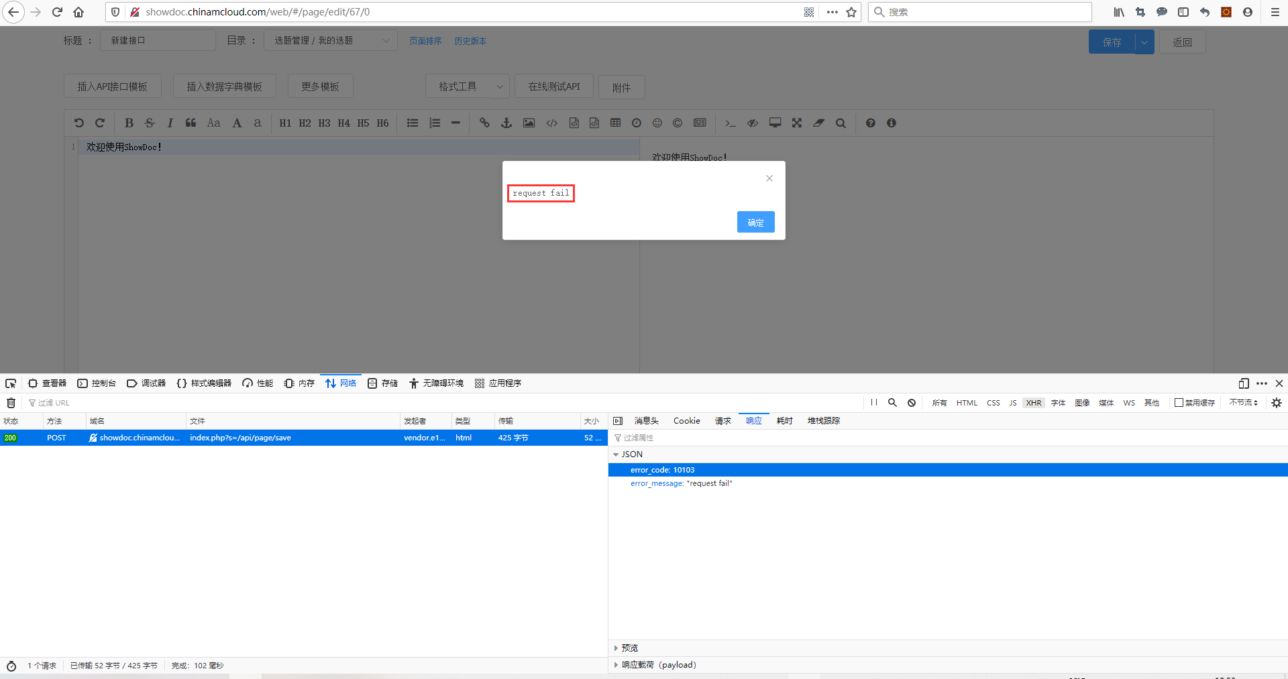Image resolution: width=1288 pixels, height=679 pixels.
Task: Open the 消息头 tab of the request details
Action: [647, 421]
